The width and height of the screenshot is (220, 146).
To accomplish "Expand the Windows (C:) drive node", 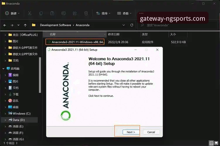I will click(5, 113).
